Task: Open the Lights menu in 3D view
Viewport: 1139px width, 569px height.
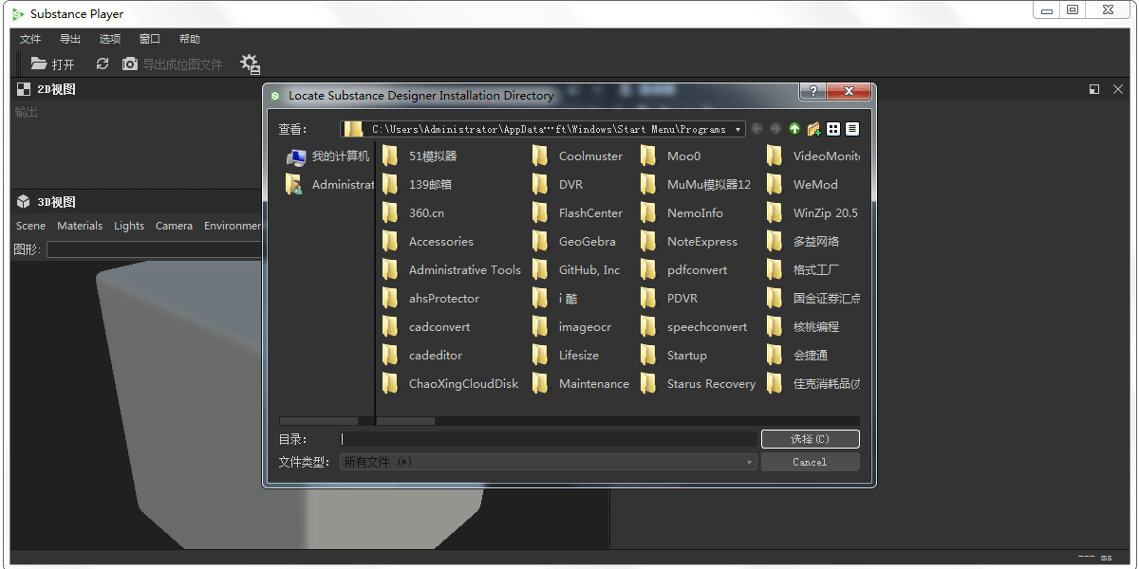Action: (129, 226)
